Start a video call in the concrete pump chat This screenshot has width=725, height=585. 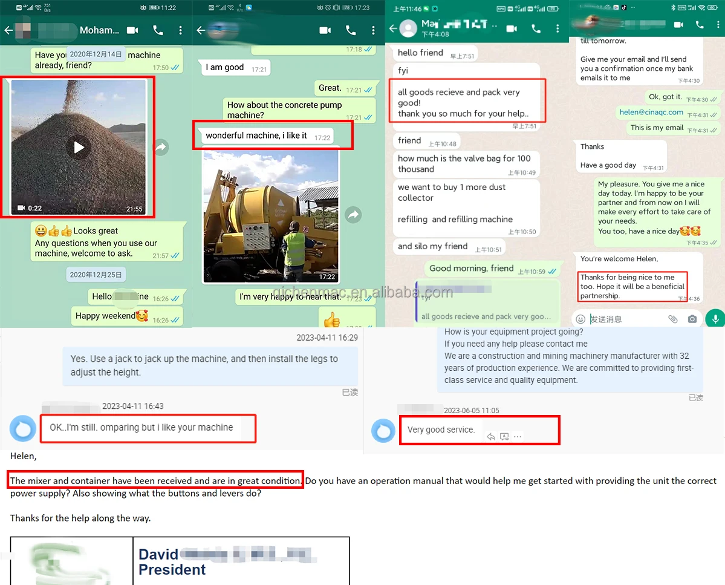[325, 30]
